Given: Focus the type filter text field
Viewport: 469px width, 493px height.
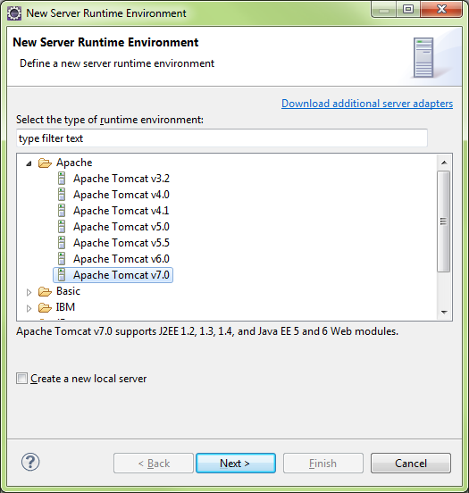Looking at the screenshot, I should coord(222,138).
